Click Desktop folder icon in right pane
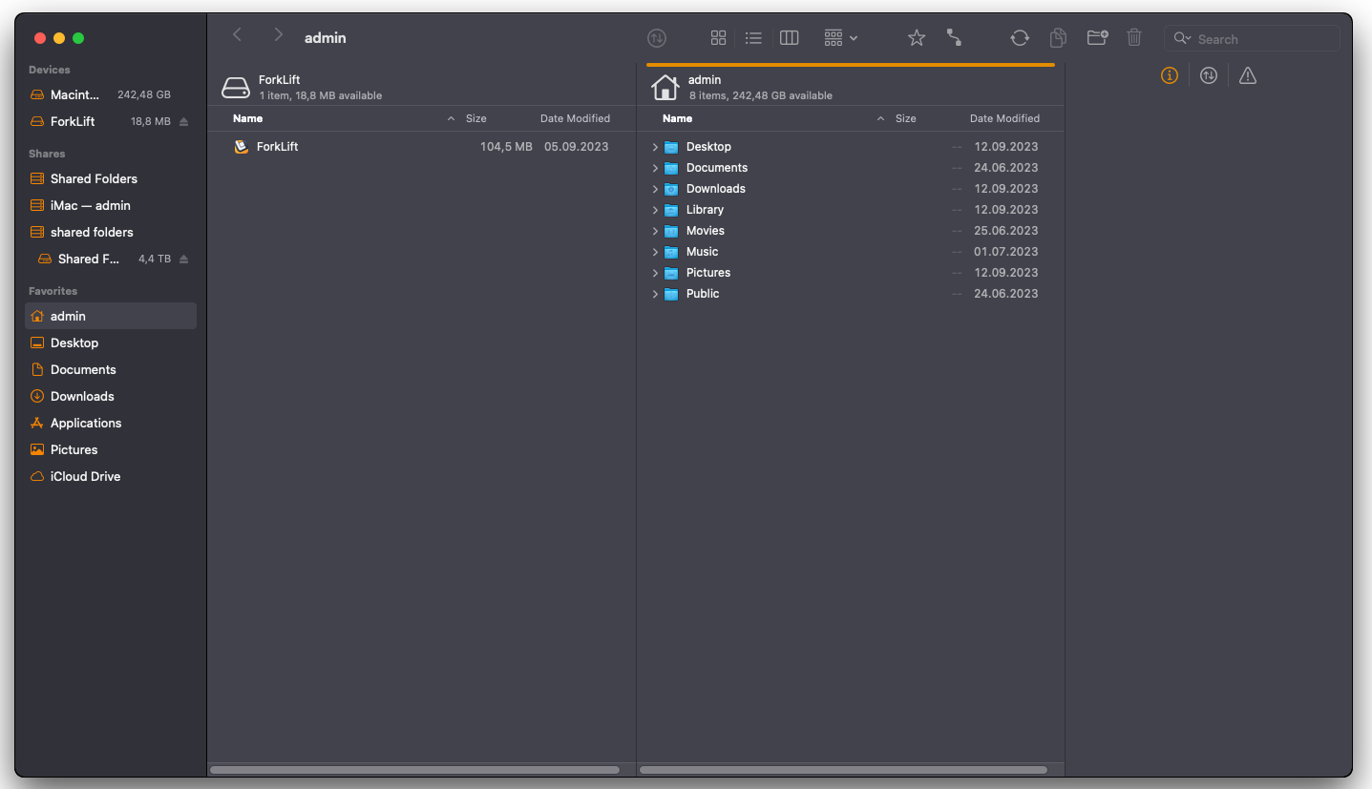1372x789 pixels. [x=671, y=147]
